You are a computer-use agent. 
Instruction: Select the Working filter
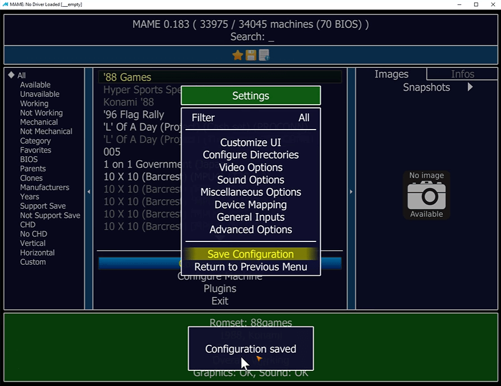tap(34, 103)
